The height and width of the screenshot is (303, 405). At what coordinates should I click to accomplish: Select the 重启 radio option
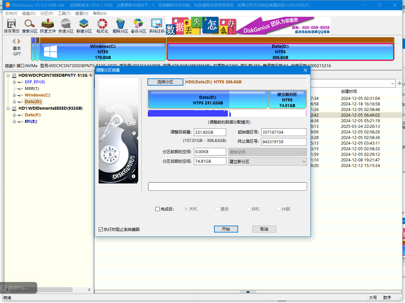click(x=217, y=209)
